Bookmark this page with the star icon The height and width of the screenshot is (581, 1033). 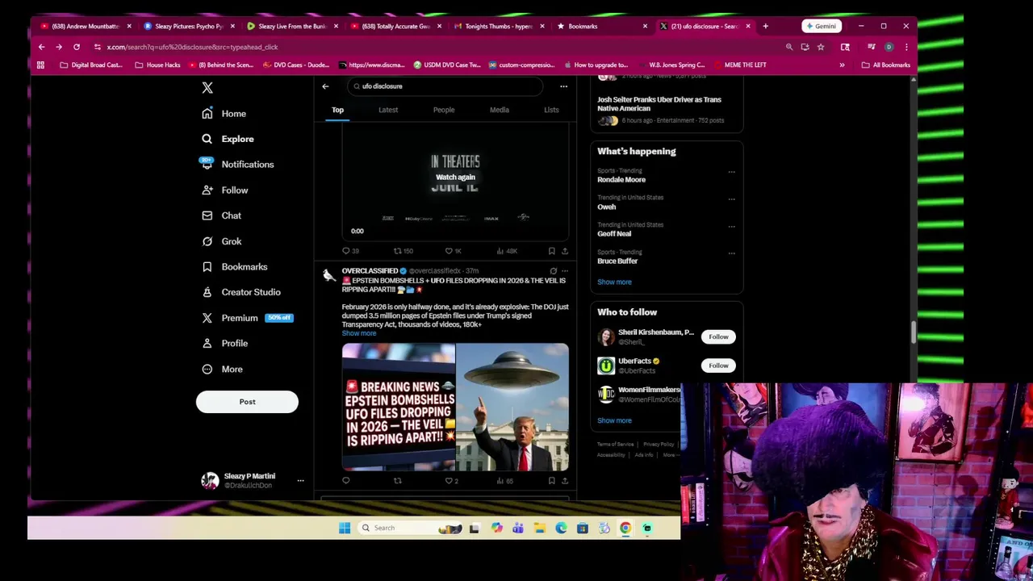pyautogui.click(x=821, y=47)
